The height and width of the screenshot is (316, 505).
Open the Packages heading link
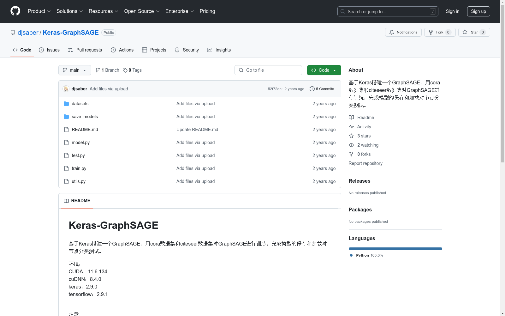[x=360, y=210]
